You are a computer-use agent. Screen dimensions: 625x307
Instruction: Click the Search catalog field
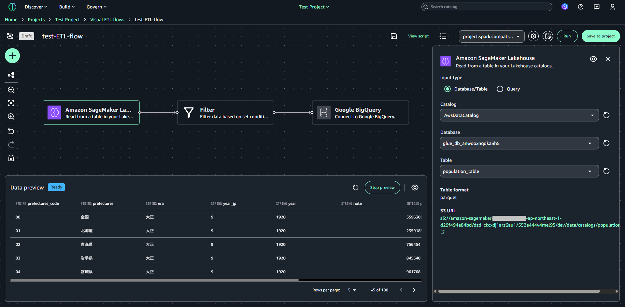click(x=487, y=7)
